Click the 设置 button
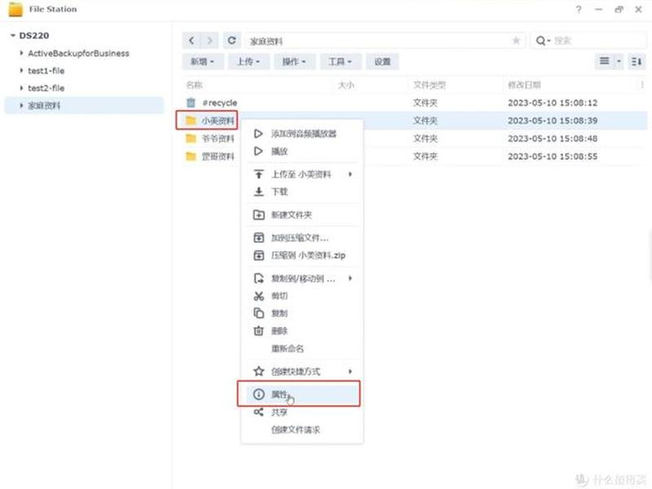Image resolution: width=652 pixels, height=489 pixels. [x=382, y=62]
